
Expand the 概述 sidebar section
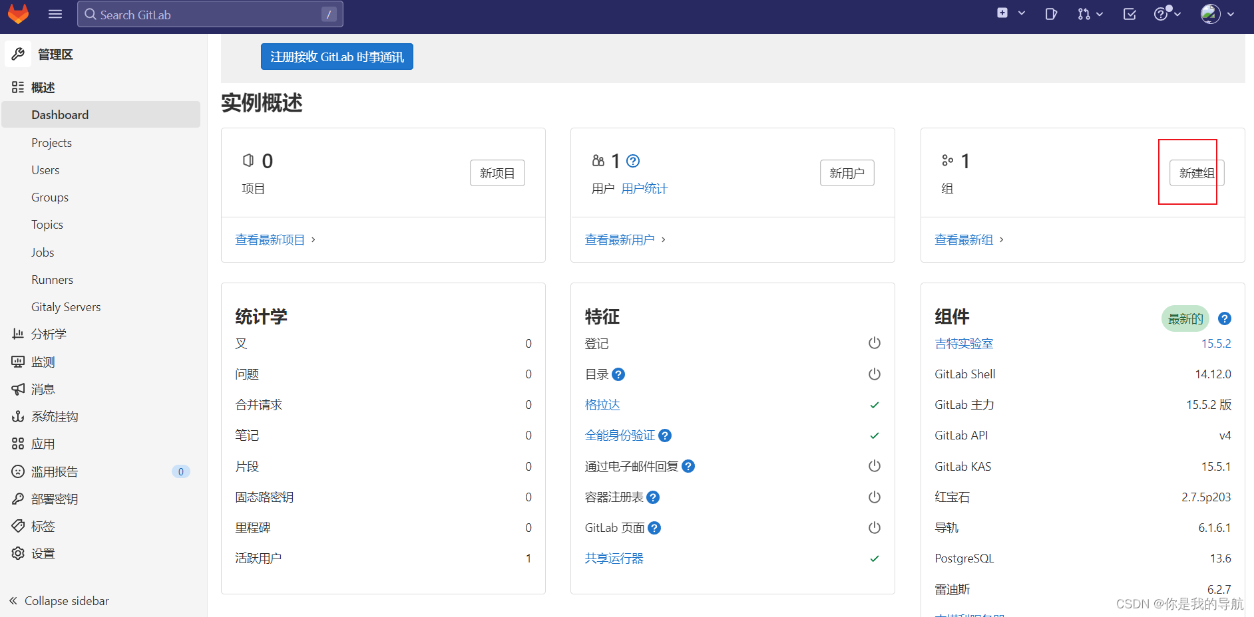(43, 87)
